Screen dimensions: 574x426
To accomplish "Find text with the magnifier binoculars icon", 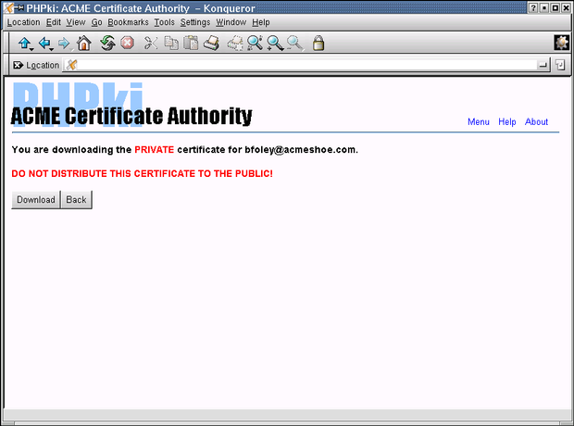I will 255,43.
